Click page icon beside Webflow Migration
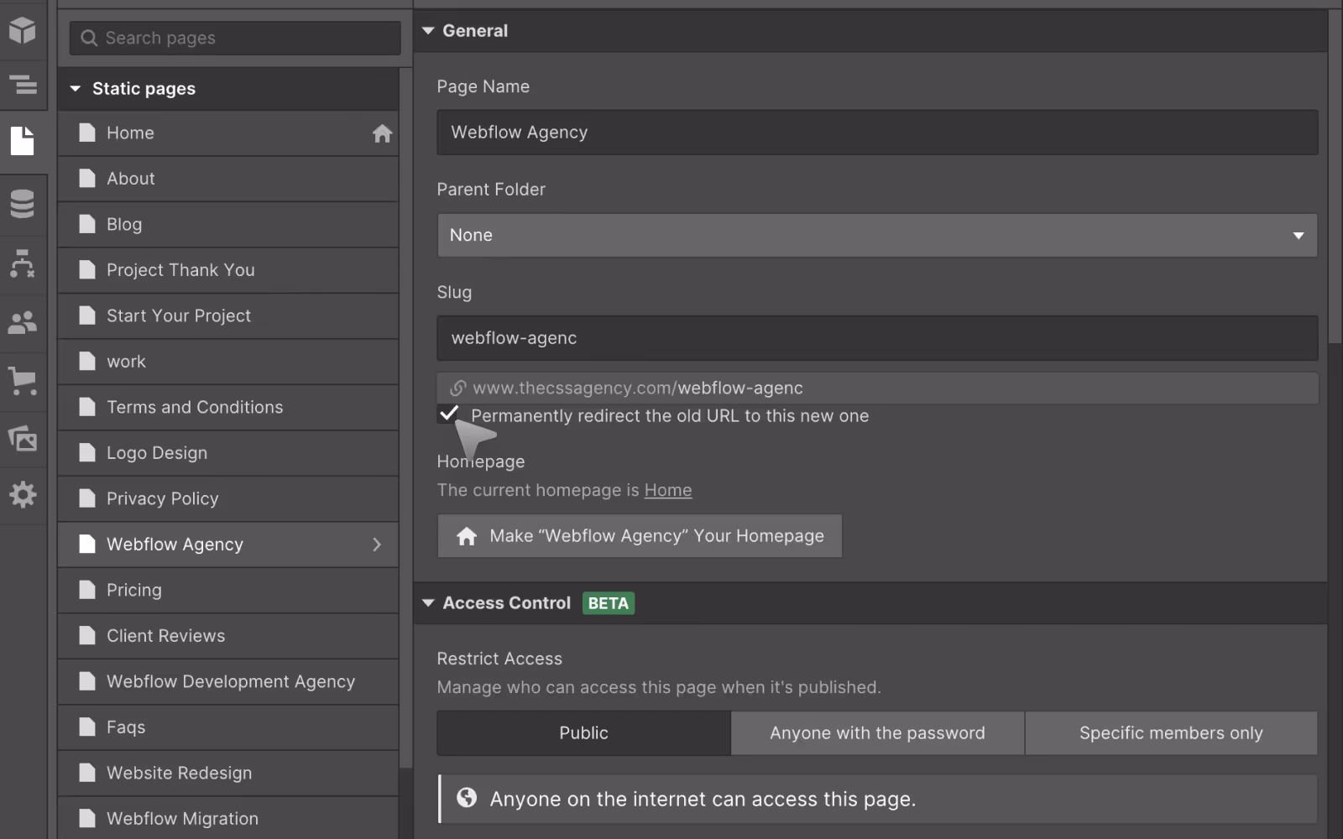The width and height of the screenshot is (1343, 839). tap(87, 818)
